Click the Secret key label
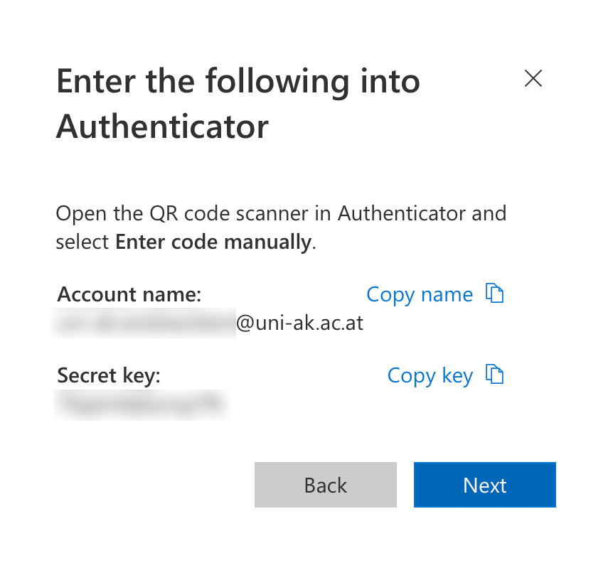The image size is (613, 563). (109, 375)
